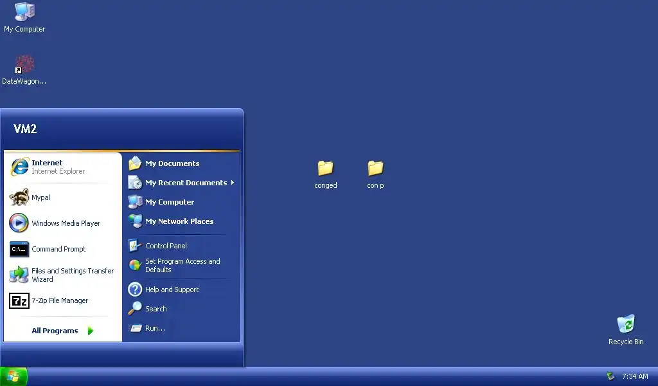Screen dimensions: 658x386
Task: Open Help and Support label
Action: (x=172, y=289)
